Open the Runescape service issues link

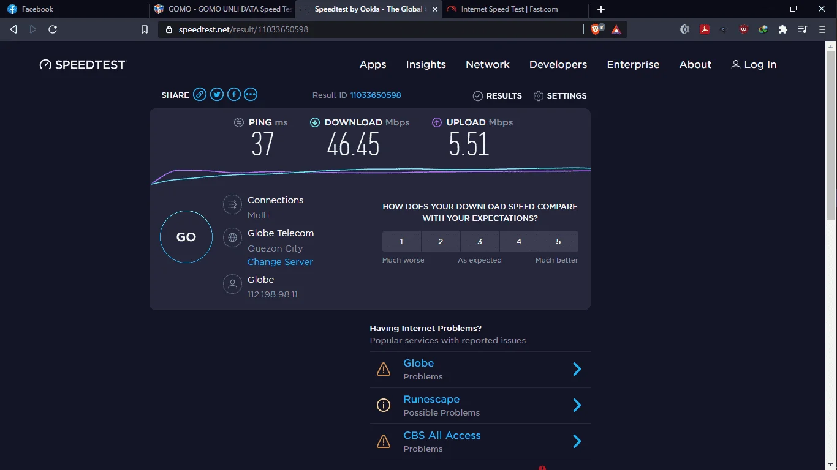coord(431,400)
